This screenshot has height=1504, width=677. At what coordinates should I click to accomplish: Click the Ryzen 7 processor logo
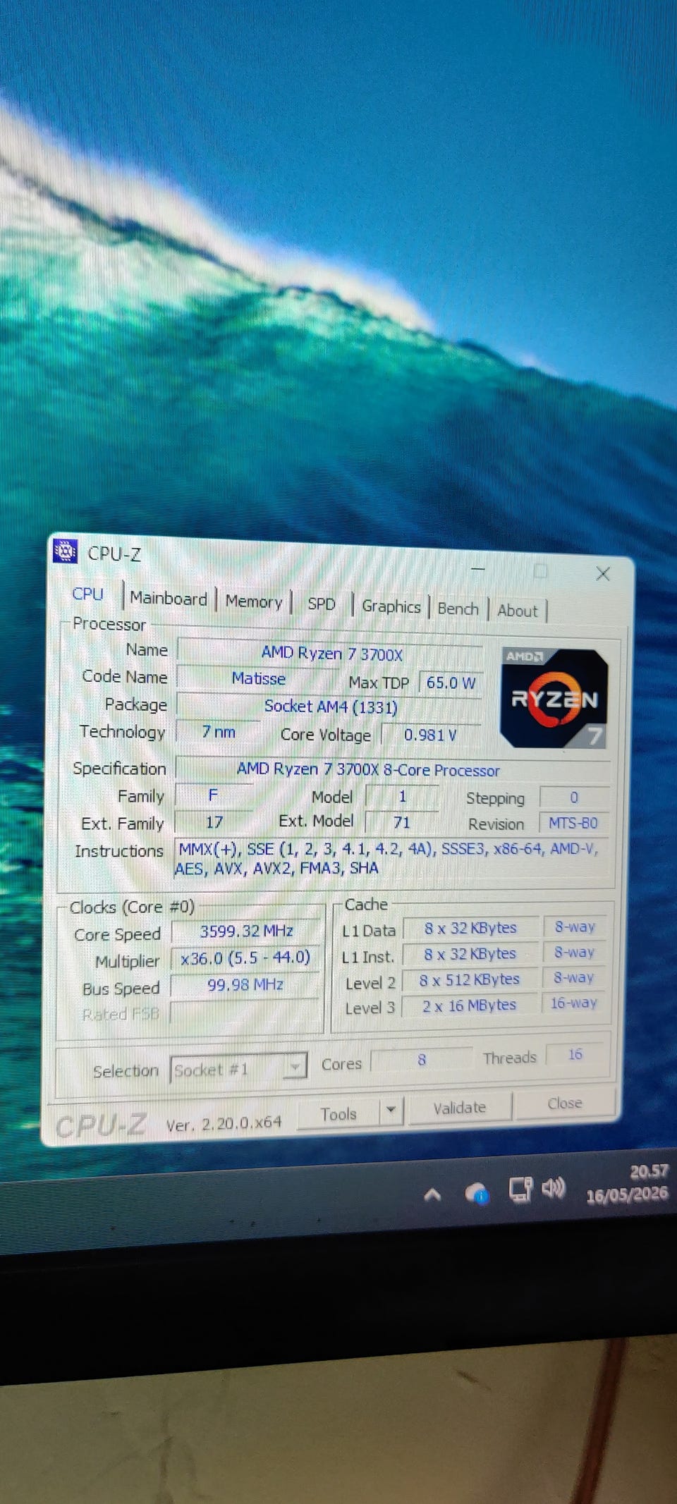pyautogui.click(x=554, y=698)
